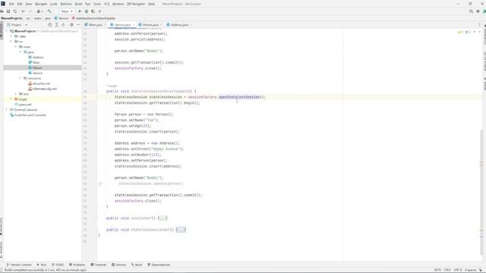Open the Dependencies tool window
The height and width of the screenshot is (273, 486).
tap(159, 265)
